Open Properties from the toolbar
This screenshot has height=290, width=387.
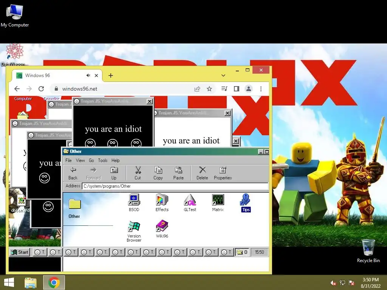(223, 173)
